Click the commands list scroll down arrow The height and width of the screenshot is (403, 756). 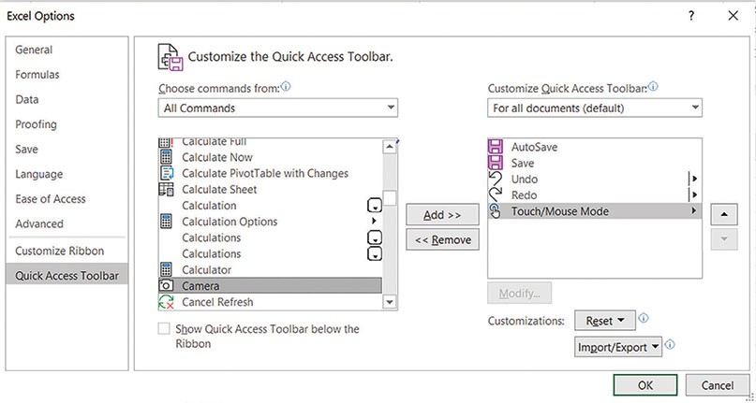(x=390, y=302)
